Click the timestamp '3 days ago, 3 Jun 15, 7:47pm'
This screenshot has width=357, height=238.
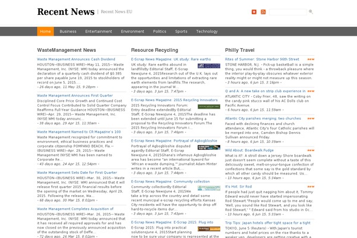coord(158,91)
